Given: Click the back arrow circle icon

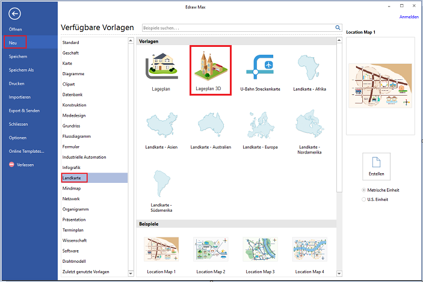Looking at the screenshot, I should pyautogui.click(x=14, y=13).
